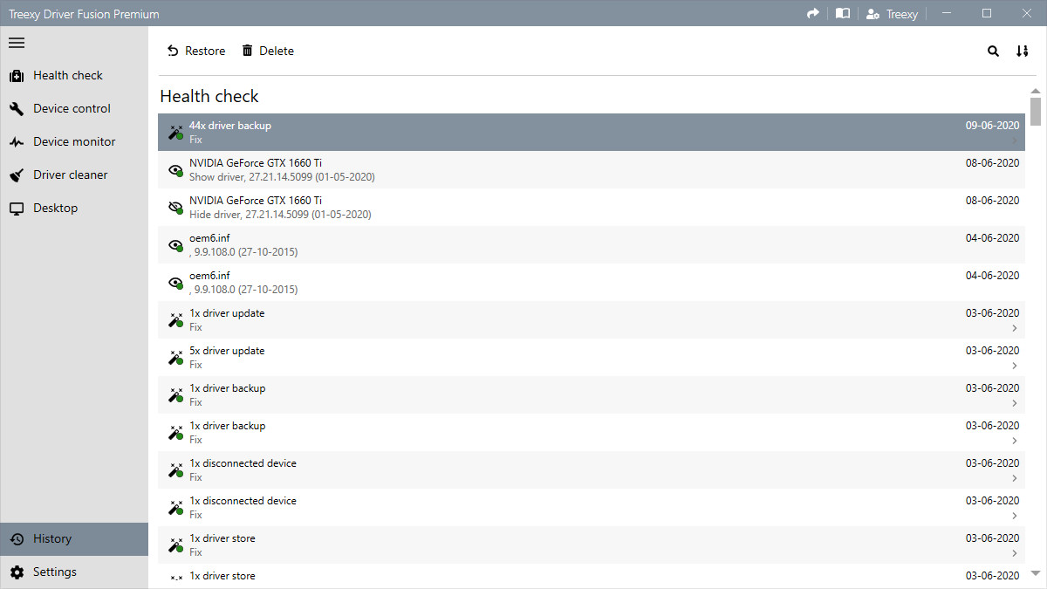Toggle the eye icon on the first oem6.inf entry

pyautogui.click(x=174, y=244)
